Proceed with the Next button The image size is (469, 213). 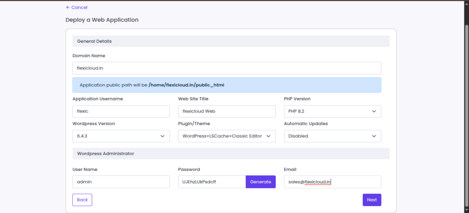click(x=371, y=200)
